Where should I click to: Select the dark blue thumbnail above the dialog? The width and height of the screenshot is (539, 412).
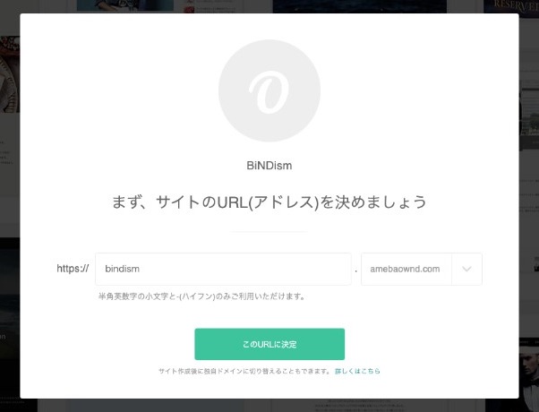click(x=360, y=6)
